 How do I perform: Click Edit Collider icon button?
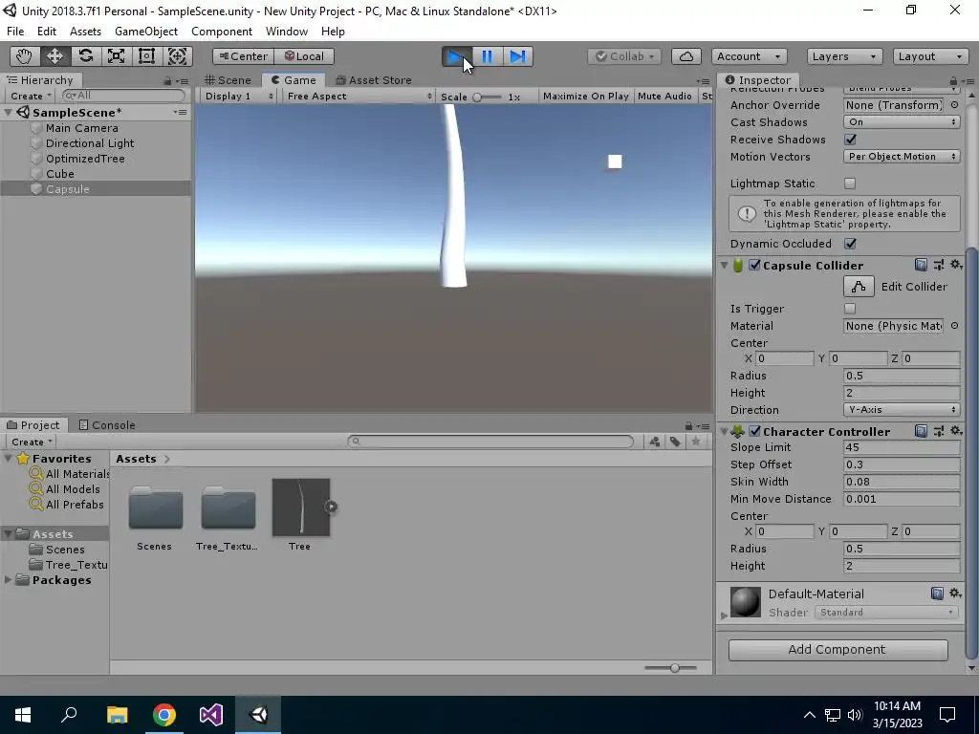pos(859,287)
